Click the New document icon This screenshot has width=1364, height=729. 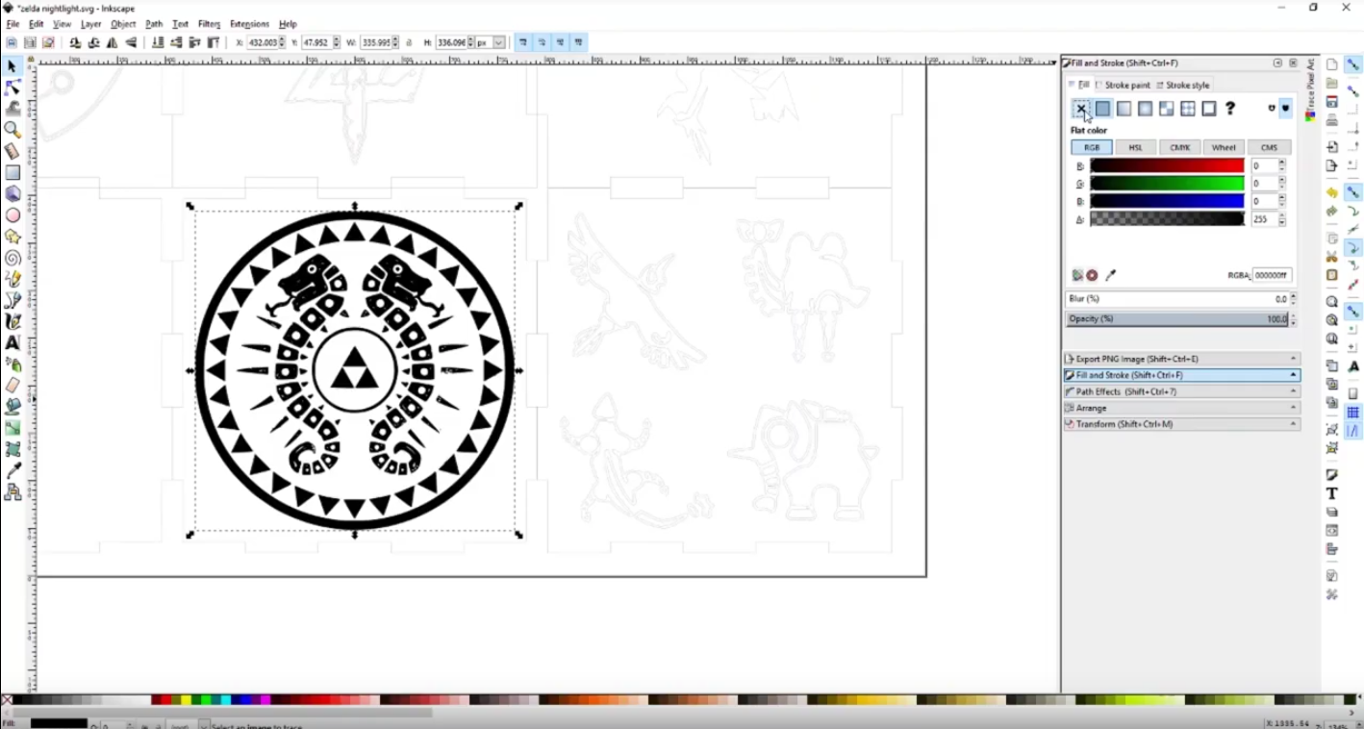tap(1331, 64)
